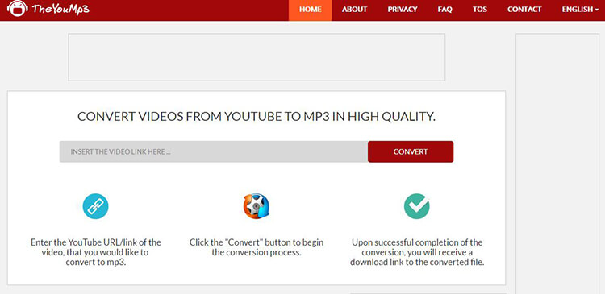Click the red CONVERT button
Image resolution: width=605 pixels, height=294 pixels.
tap(411, 151)
